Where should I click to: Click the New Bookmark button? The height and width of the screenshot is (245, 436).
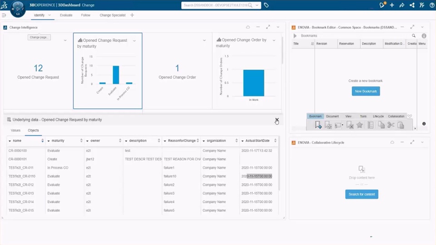366,91
